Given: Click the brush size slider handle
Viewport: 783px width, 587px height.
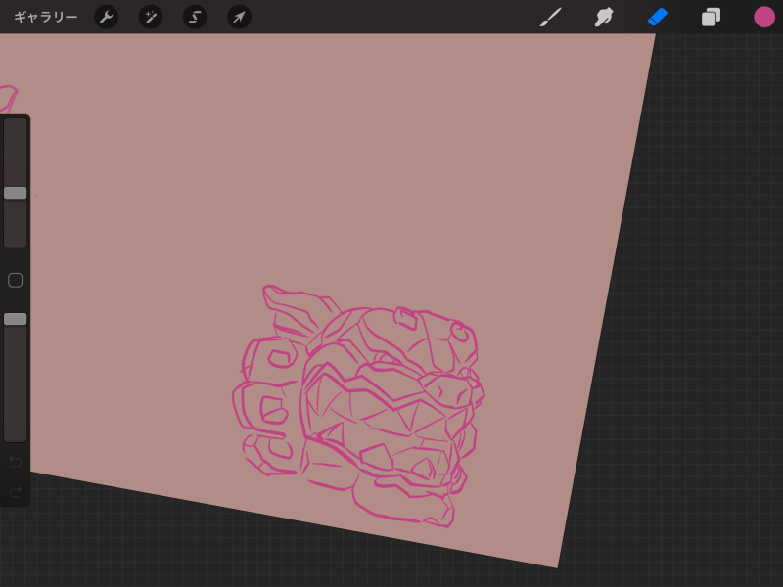Looking at the screenshot, I should click(15, 193).
